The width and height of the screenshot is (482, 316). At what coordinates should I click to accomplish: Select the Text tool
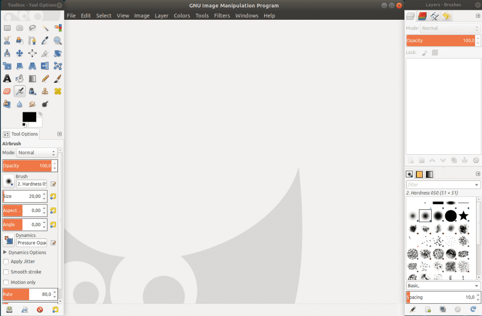7,79
